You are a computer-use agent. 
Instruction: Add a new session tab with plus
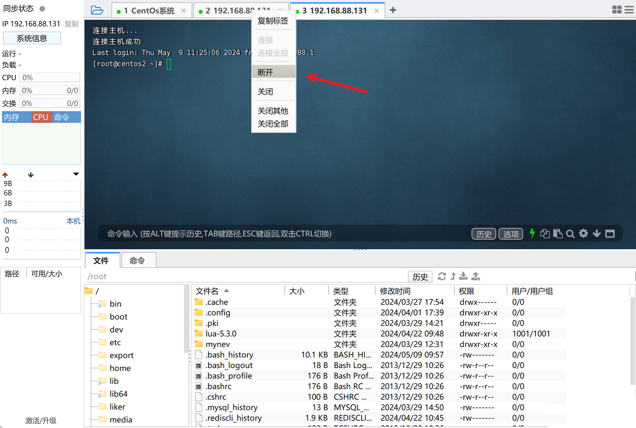tap(393, 10)
